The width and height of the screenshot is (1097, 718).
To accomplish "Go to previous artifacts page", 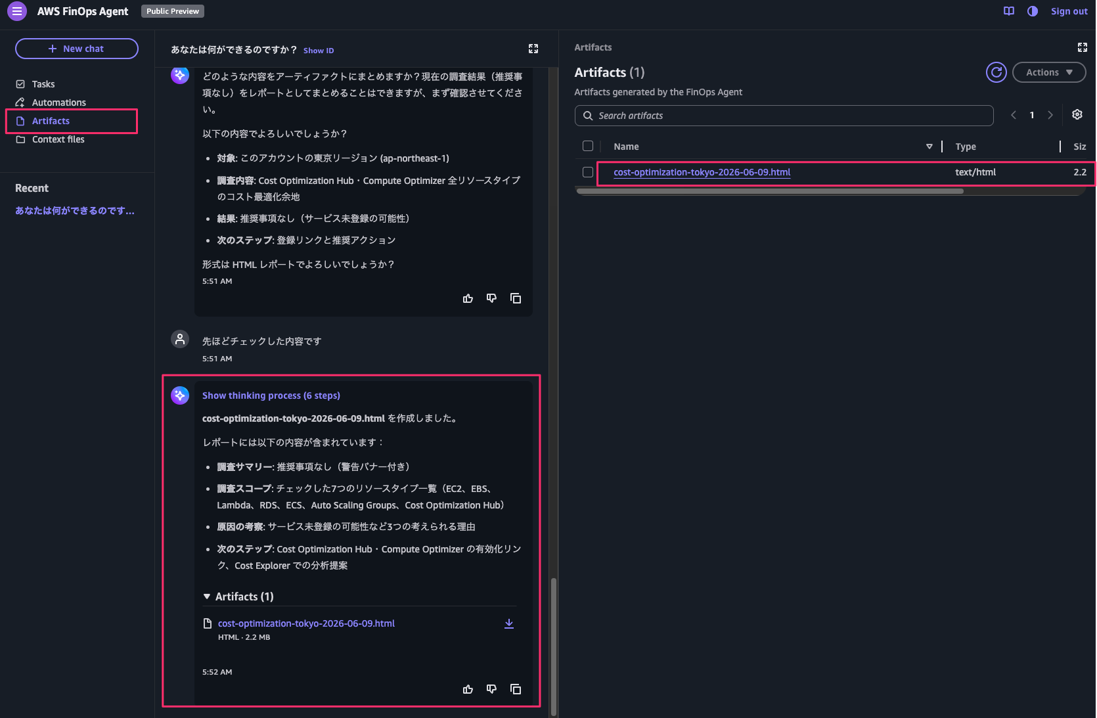I will point(1014,115).
